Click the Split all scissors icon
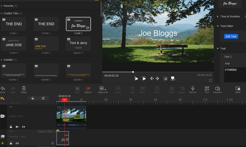Screen dimensions: 246x147 pos(88,88)
